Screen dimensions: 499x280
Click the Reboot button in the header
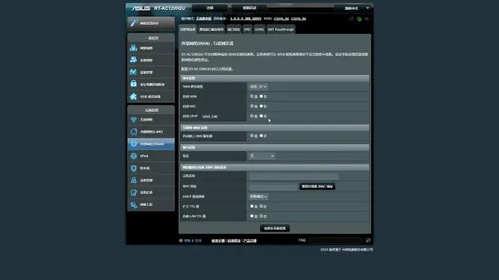tap(249, 8)
